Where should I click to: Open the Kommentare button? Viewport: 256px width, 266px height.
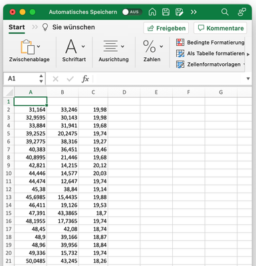click(x=220, y=28)
